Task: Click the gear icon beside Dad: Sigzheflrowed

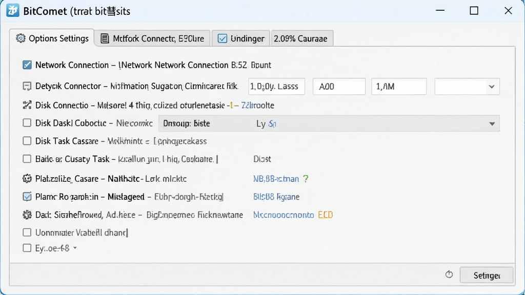Action: tap(27, 215)
